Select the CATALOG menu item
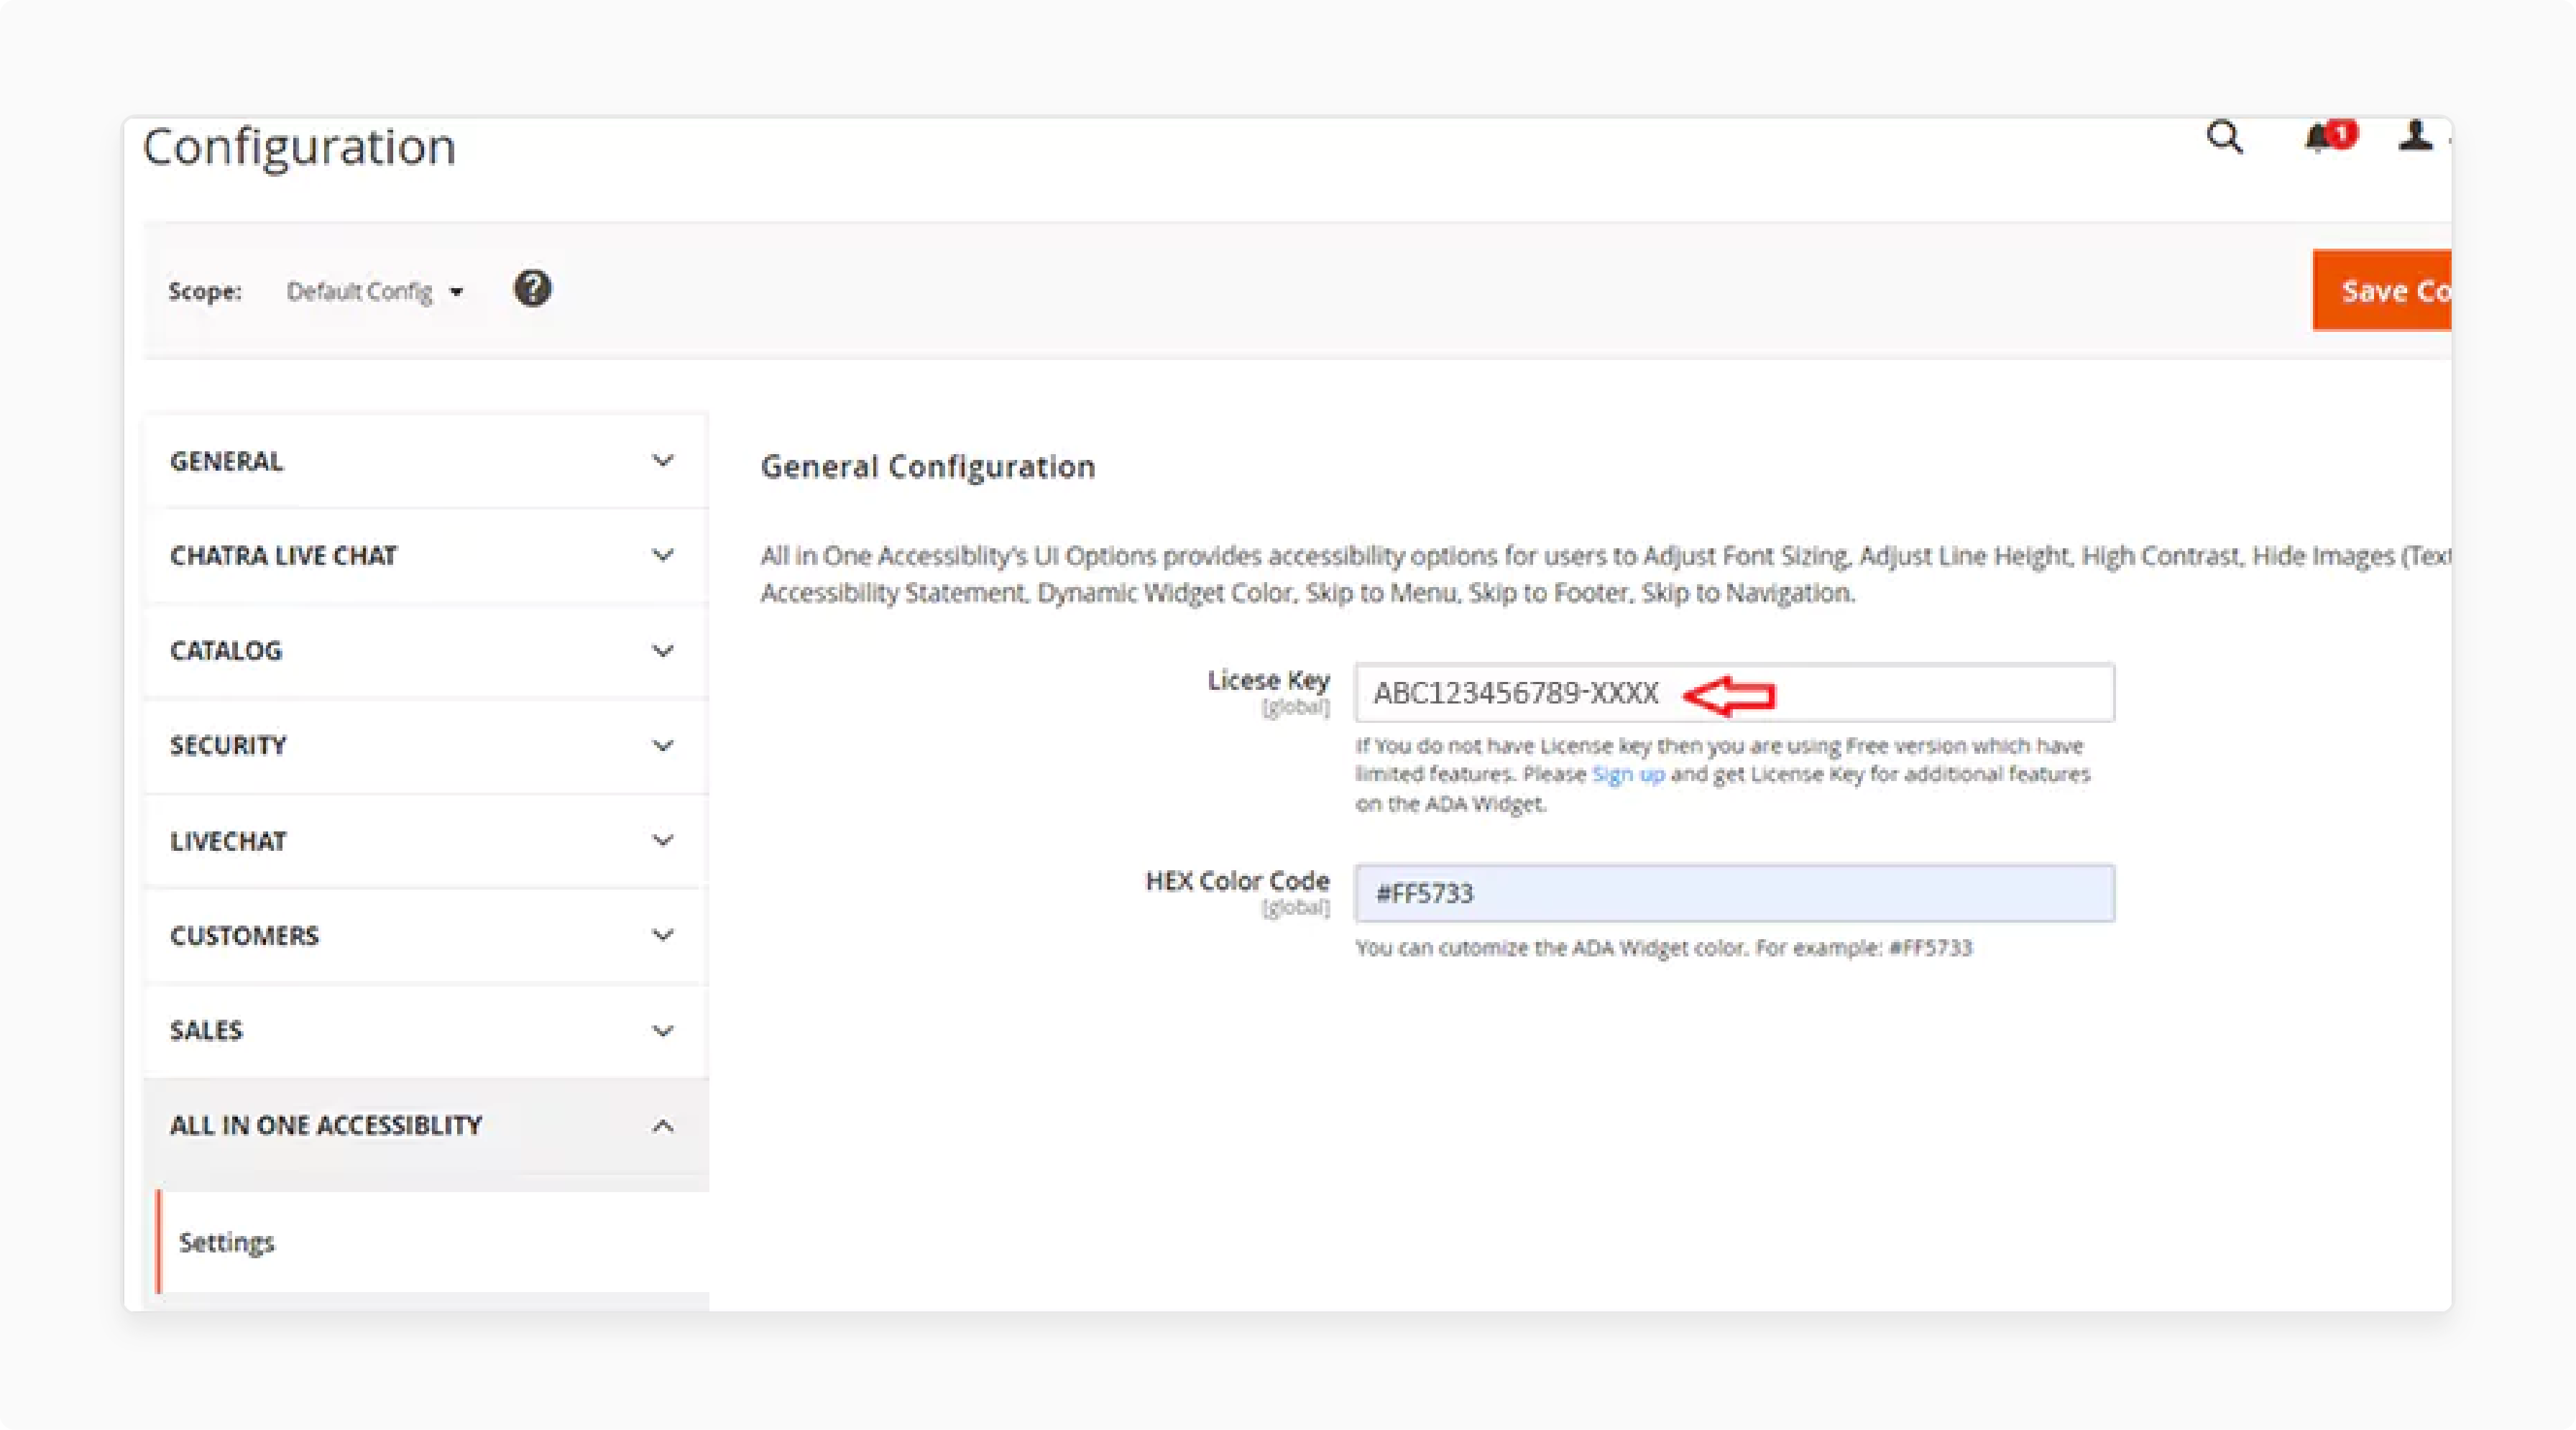 pos(427,651)
